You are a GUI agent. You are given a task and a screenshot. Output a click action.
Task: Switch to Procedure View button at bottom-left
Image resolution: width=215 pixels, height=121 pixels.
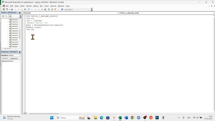[24, 114]
